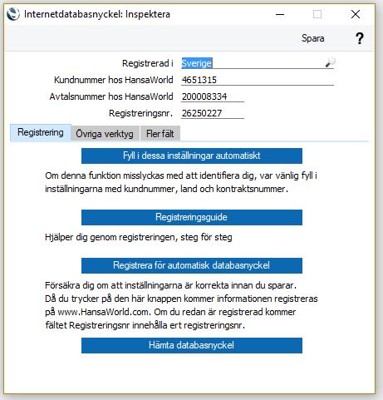
Task: Click Fyll i dessa inställningar automatiskt button
Action: coord(192,156)
